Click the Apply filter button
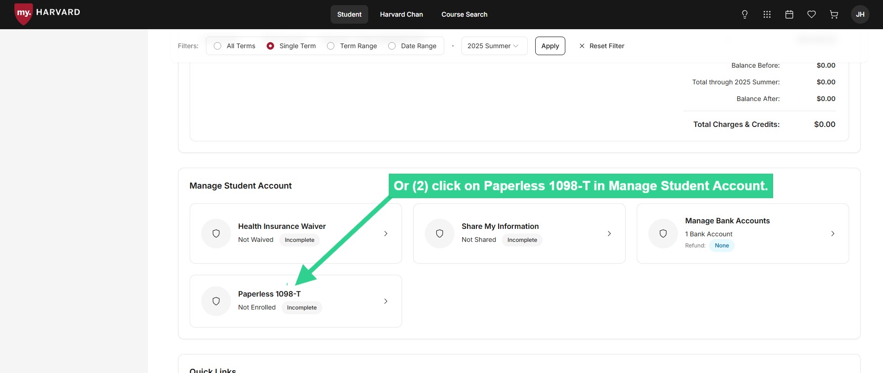The image size is (883, 373). (x=550, y=46)
